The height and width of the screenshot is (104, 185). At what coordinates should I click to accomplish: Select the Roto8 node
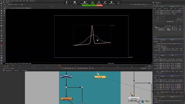pos(100,77)
